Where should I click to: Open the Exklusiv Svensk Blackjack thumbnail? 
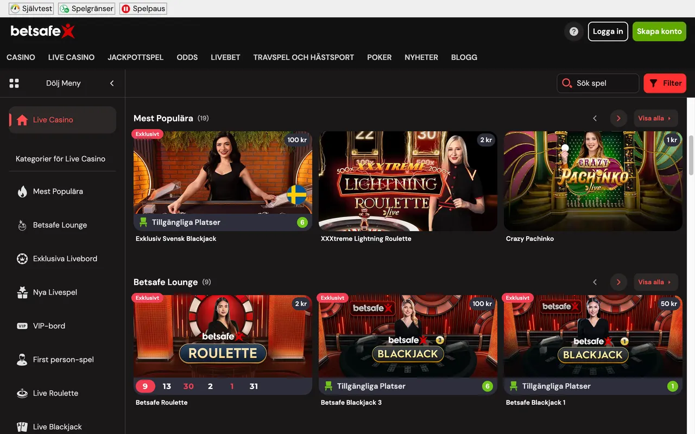click(223, 181)
